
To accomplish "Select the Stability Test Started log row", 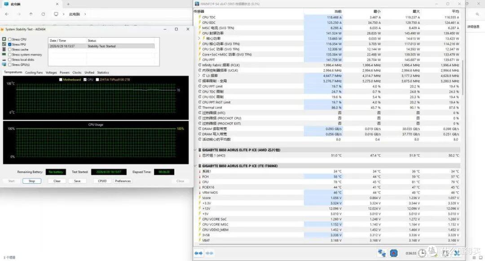I will pyautogui.click(x=101, y=46).
